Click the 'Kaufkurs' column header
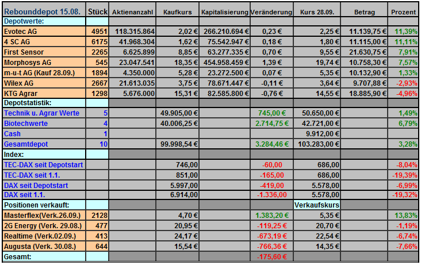 click(178, 12)
